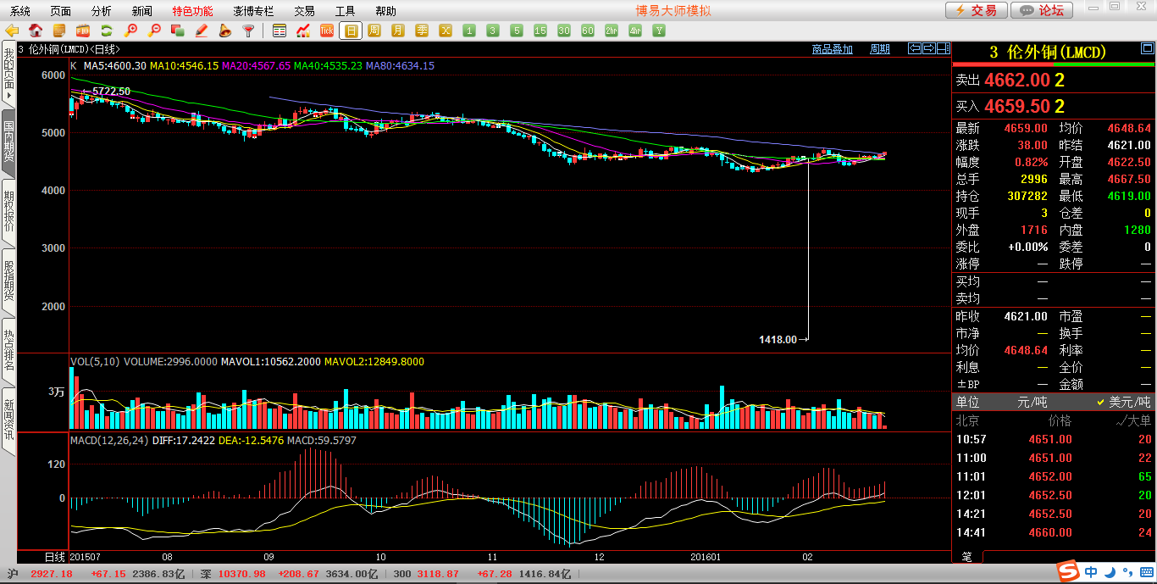The width and height of the screenshot is (1157, 584).
Task: Click the funnel filter icon
Action: 249,31
